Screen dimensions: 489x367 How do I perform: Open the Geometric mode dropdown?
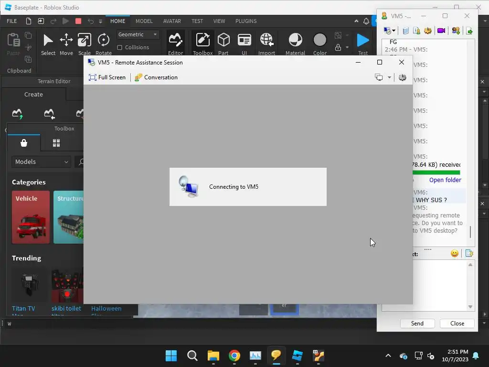pyautogui.click(x=138, y=34)
